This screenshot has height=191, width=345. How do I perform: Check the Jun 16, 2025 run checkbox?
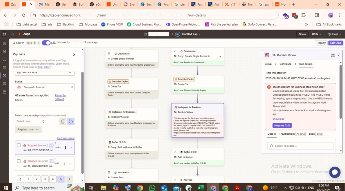(x=19, y=161)
